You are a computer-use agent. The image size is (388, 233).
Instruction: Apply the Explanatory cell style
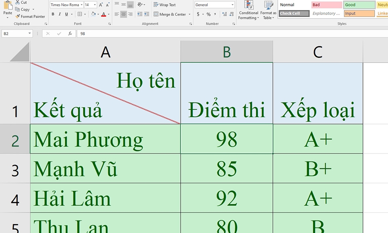pyautogui.click(x=327, y=13)
